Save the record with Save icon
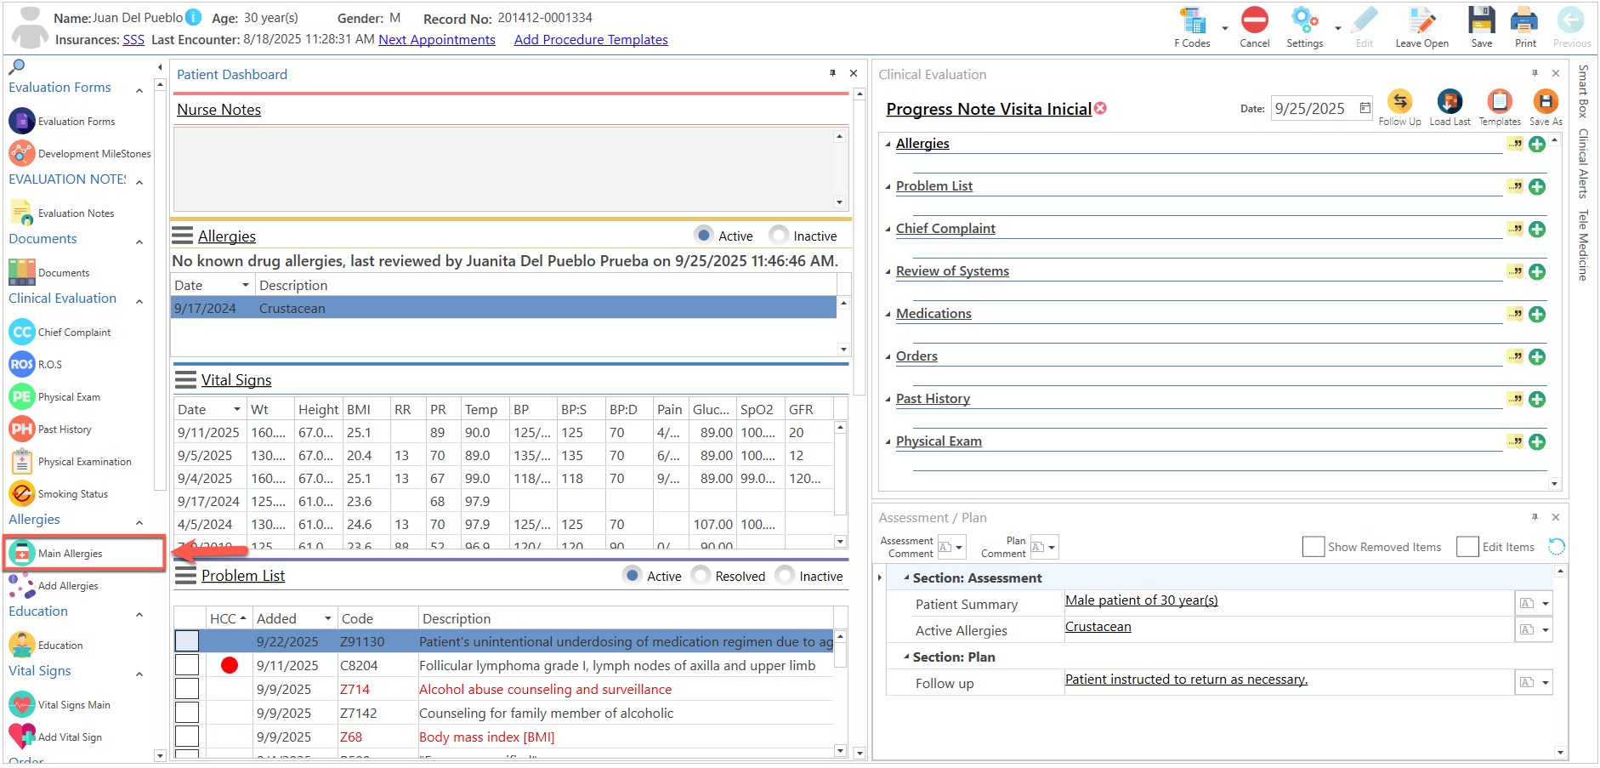The image size is (1600, 768). 1481,20
